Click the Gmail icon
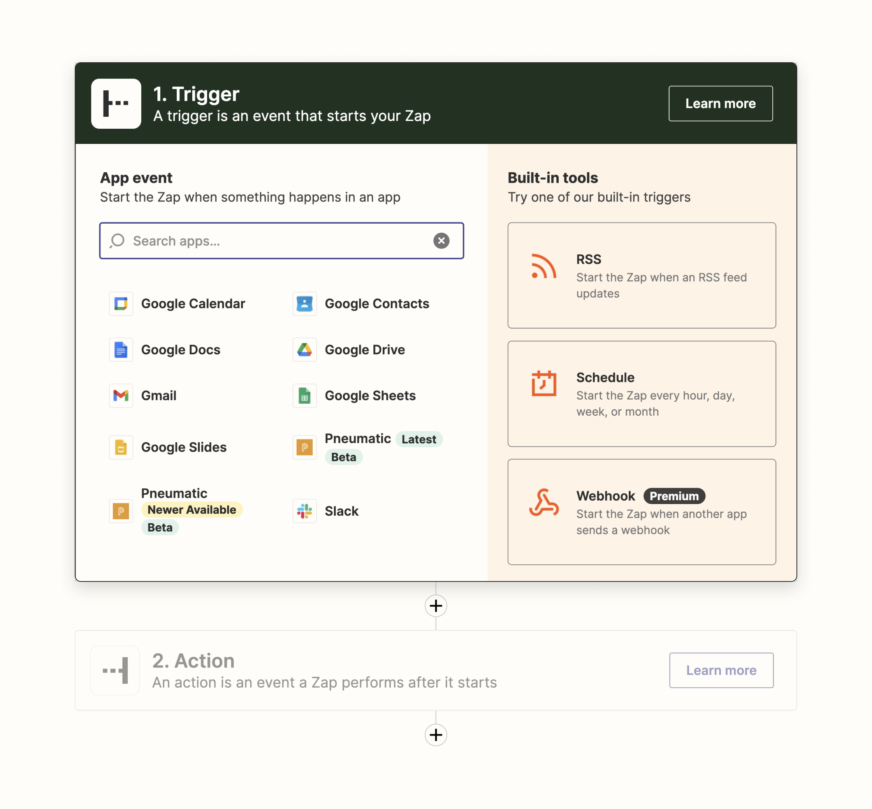The width and height of the screenshot is (872, 809). click(x=121, y=396)
